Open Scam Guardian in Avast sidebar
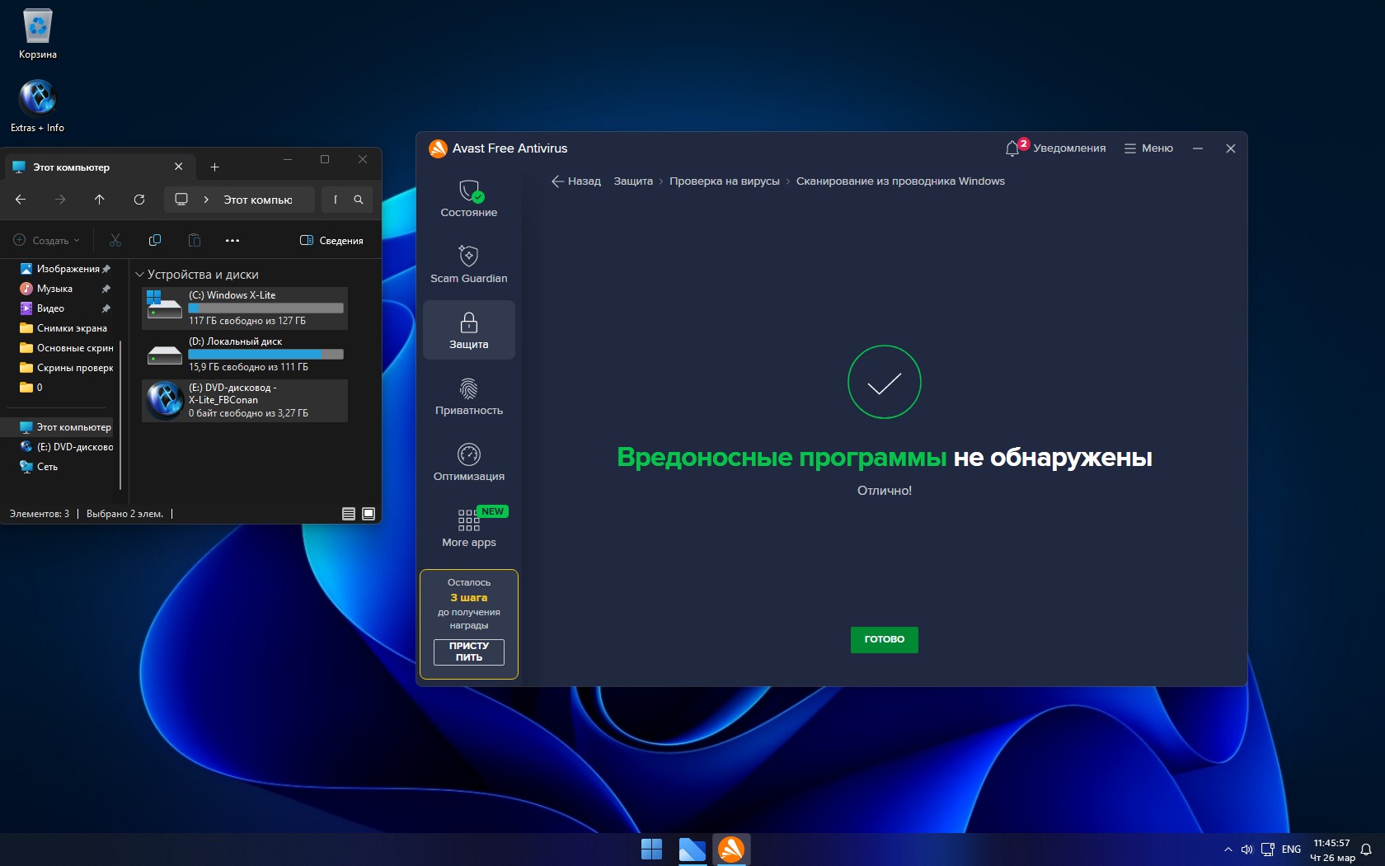 (x=468, y=264)
